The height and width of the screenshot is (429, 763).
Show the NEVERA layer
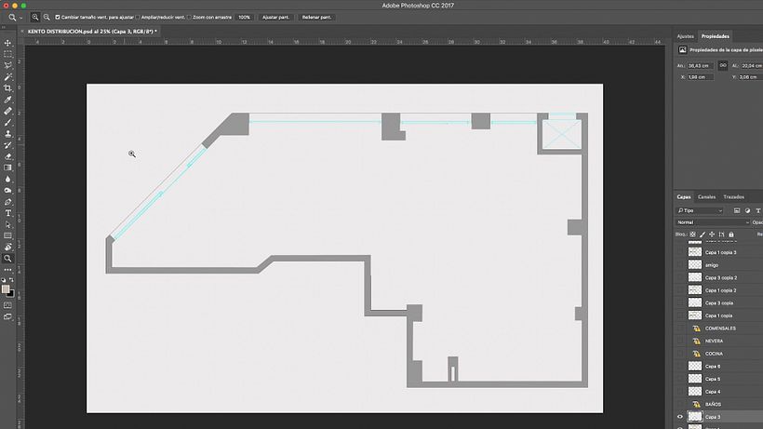coord(680,341)
